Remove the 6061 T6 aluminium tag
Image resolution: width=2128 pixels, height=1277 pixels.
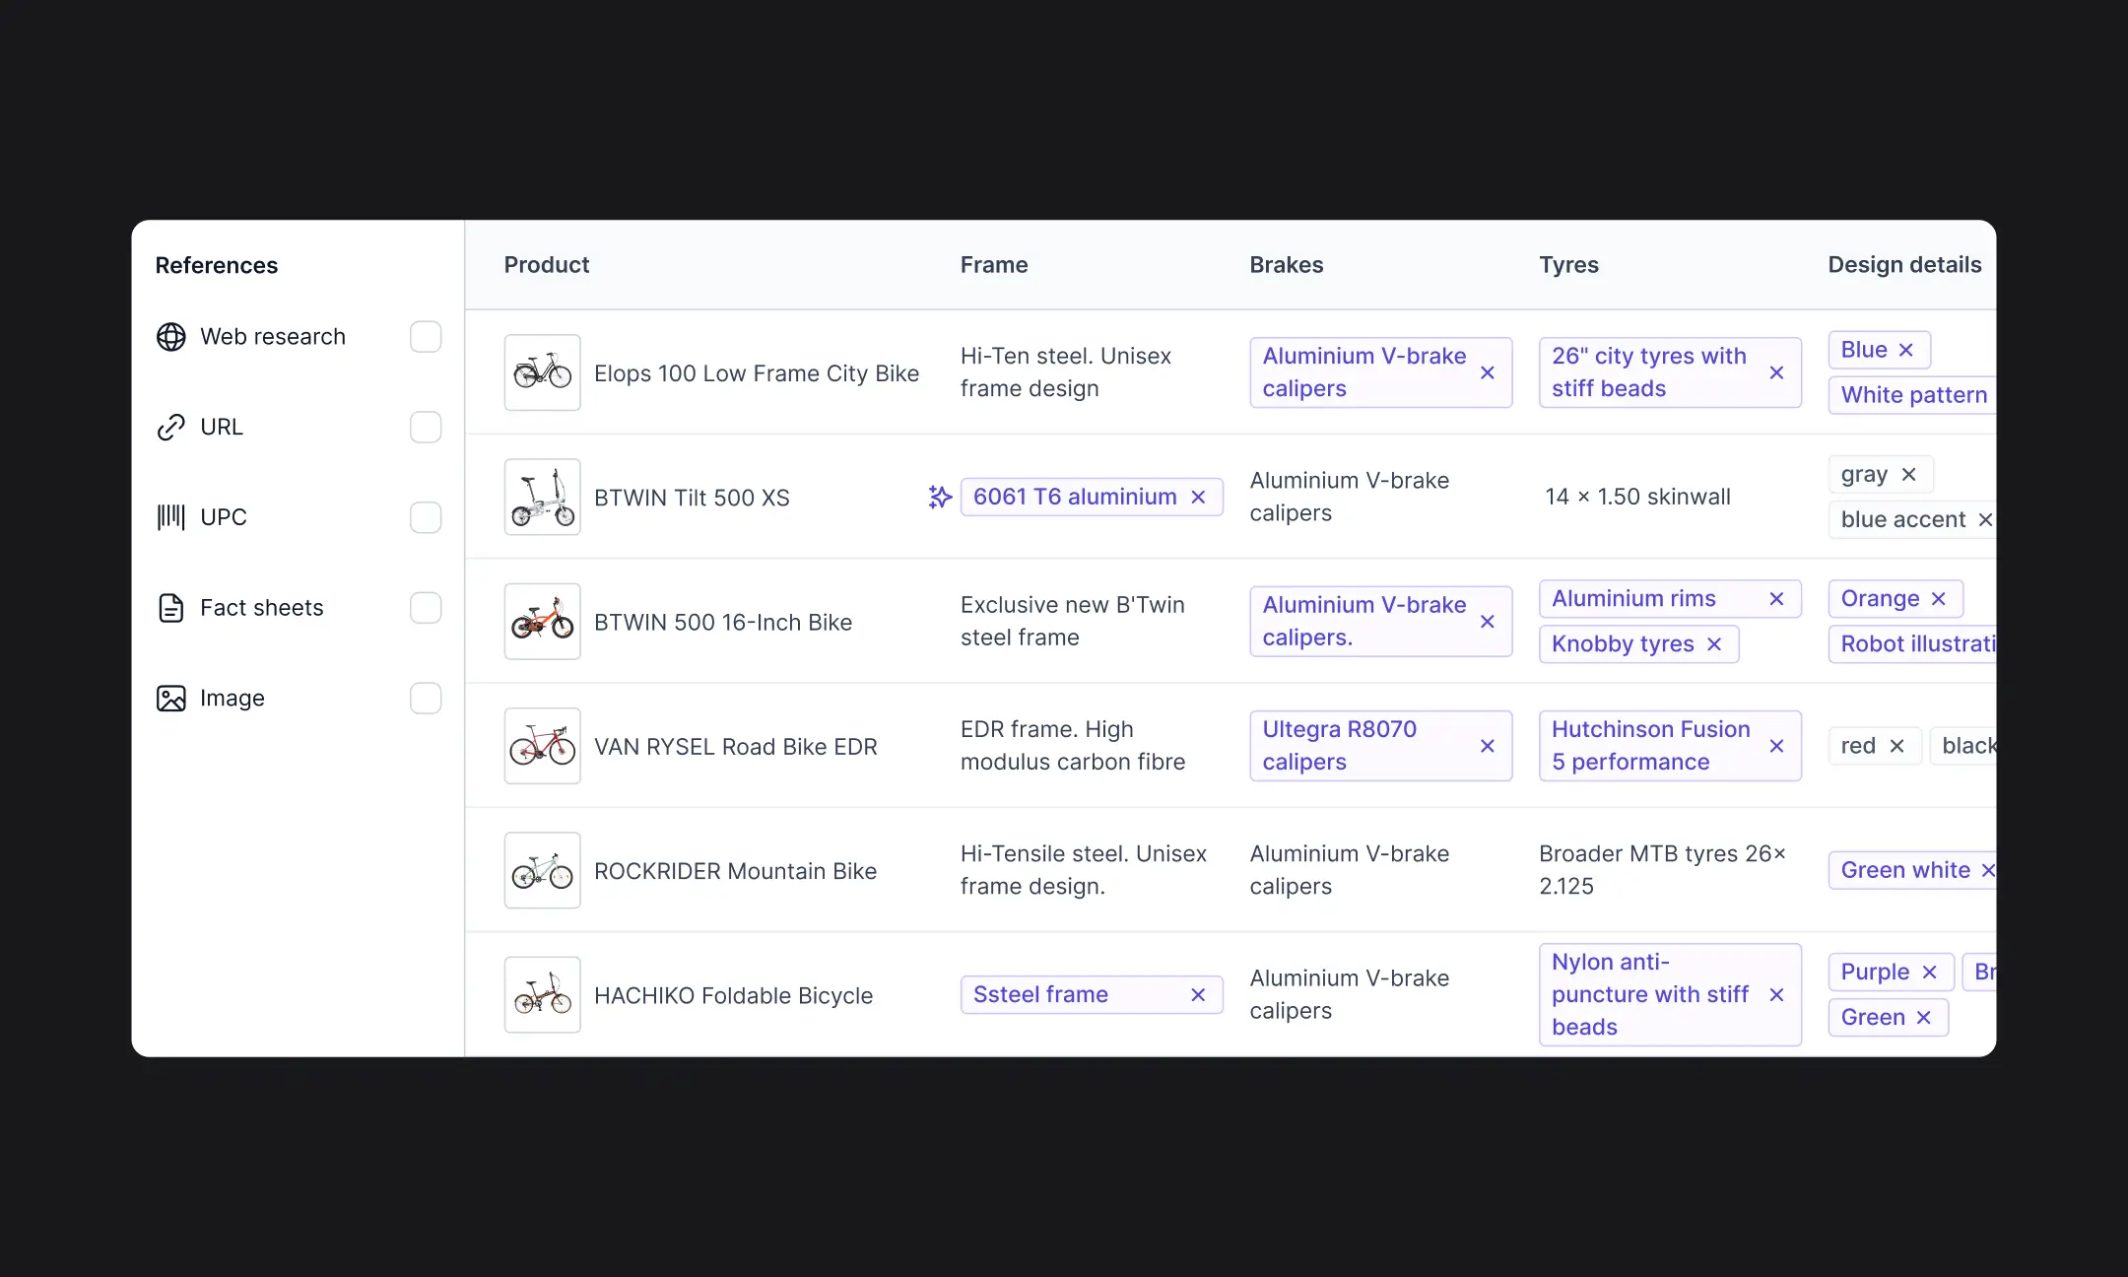(1198, 498)
